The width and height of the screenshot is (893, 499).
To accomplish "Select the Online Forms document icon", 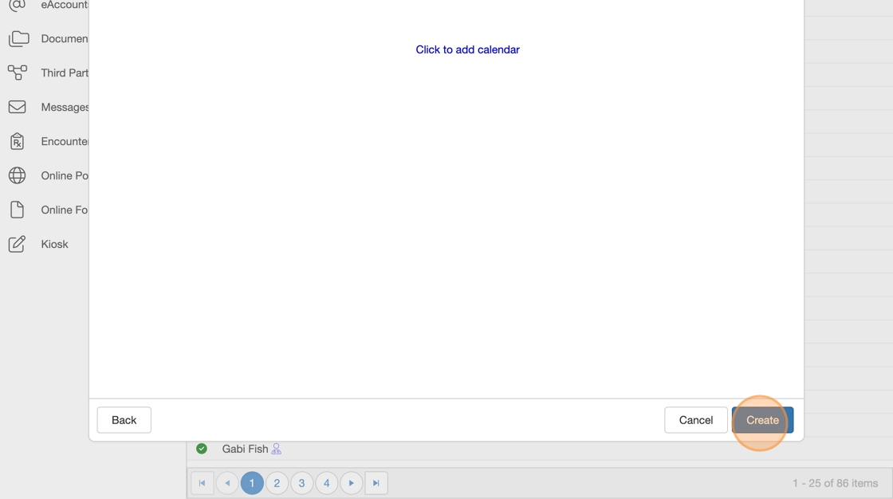I will coord(17,210).
